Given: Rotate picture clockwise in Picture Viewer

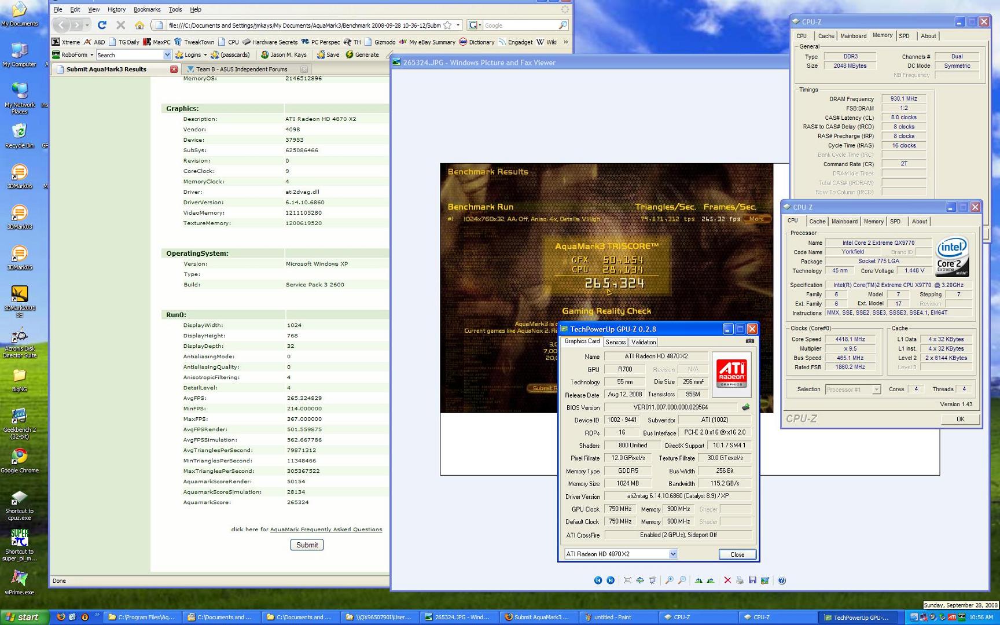Looking at the screenshot, I should pyautogui.click(x=698, y=580).
